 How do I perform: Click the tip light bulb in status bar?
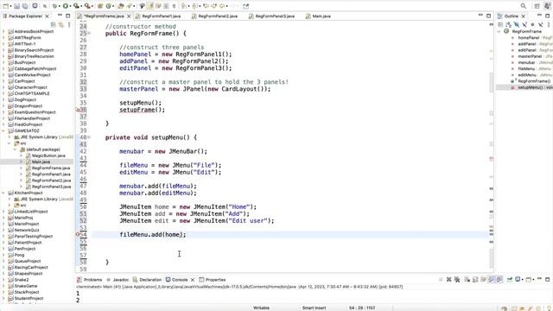pyautogui.click(x=550, y=308)
